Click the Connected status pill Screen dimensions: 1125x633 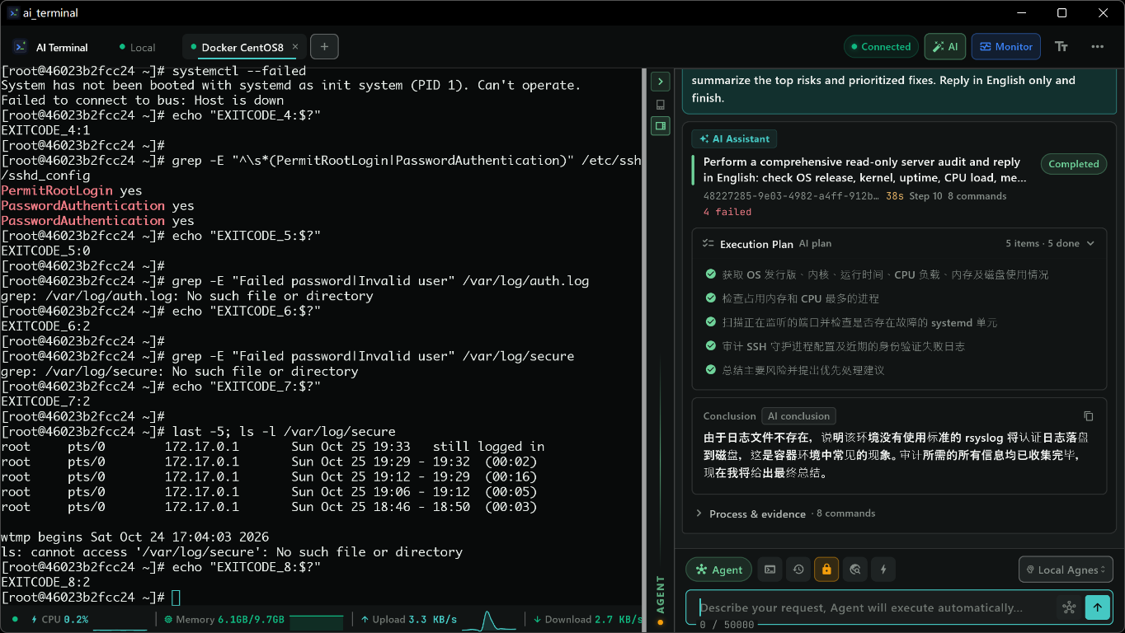click(x=881, y=47)
